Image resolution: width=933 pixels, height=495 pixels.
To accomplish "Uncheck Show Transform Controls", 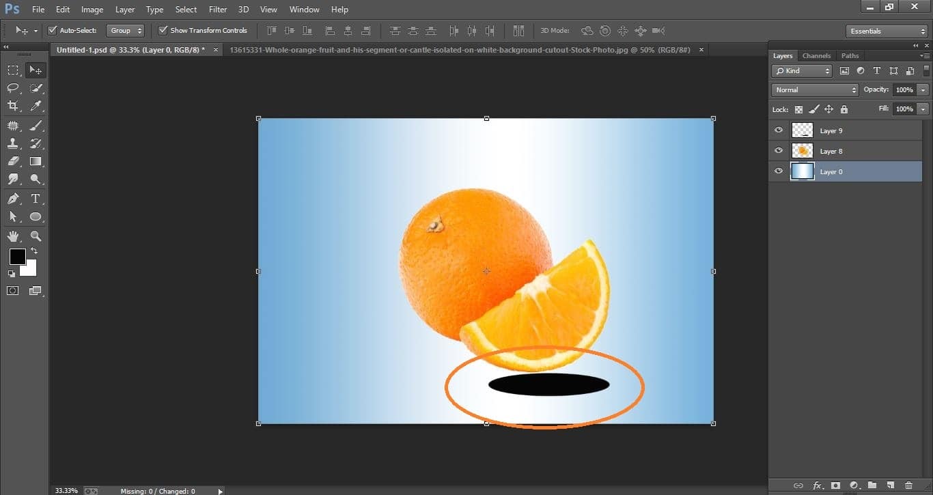I will 163,30.
